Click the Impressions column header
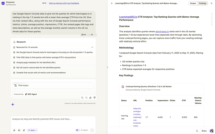The image size is (215, 134). [163, 100]
